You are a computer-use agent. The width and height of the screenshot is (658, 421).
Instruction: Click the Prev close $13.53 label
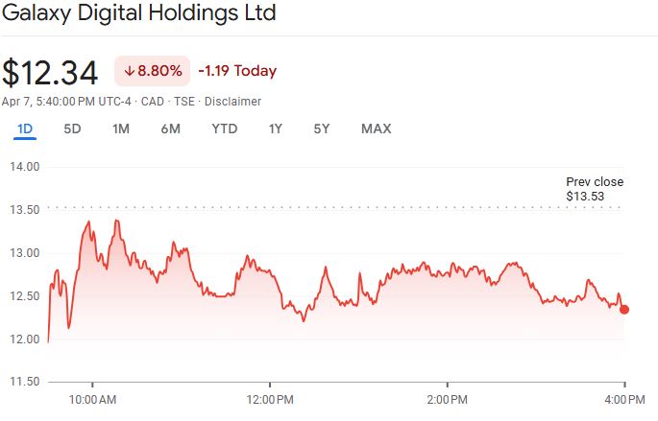point(594,189)
